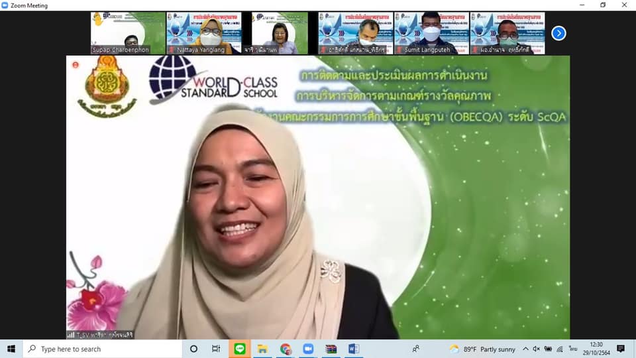Open the LINE app on the taskbar
This screenshot has width=636, height=358.
point(240,349)
